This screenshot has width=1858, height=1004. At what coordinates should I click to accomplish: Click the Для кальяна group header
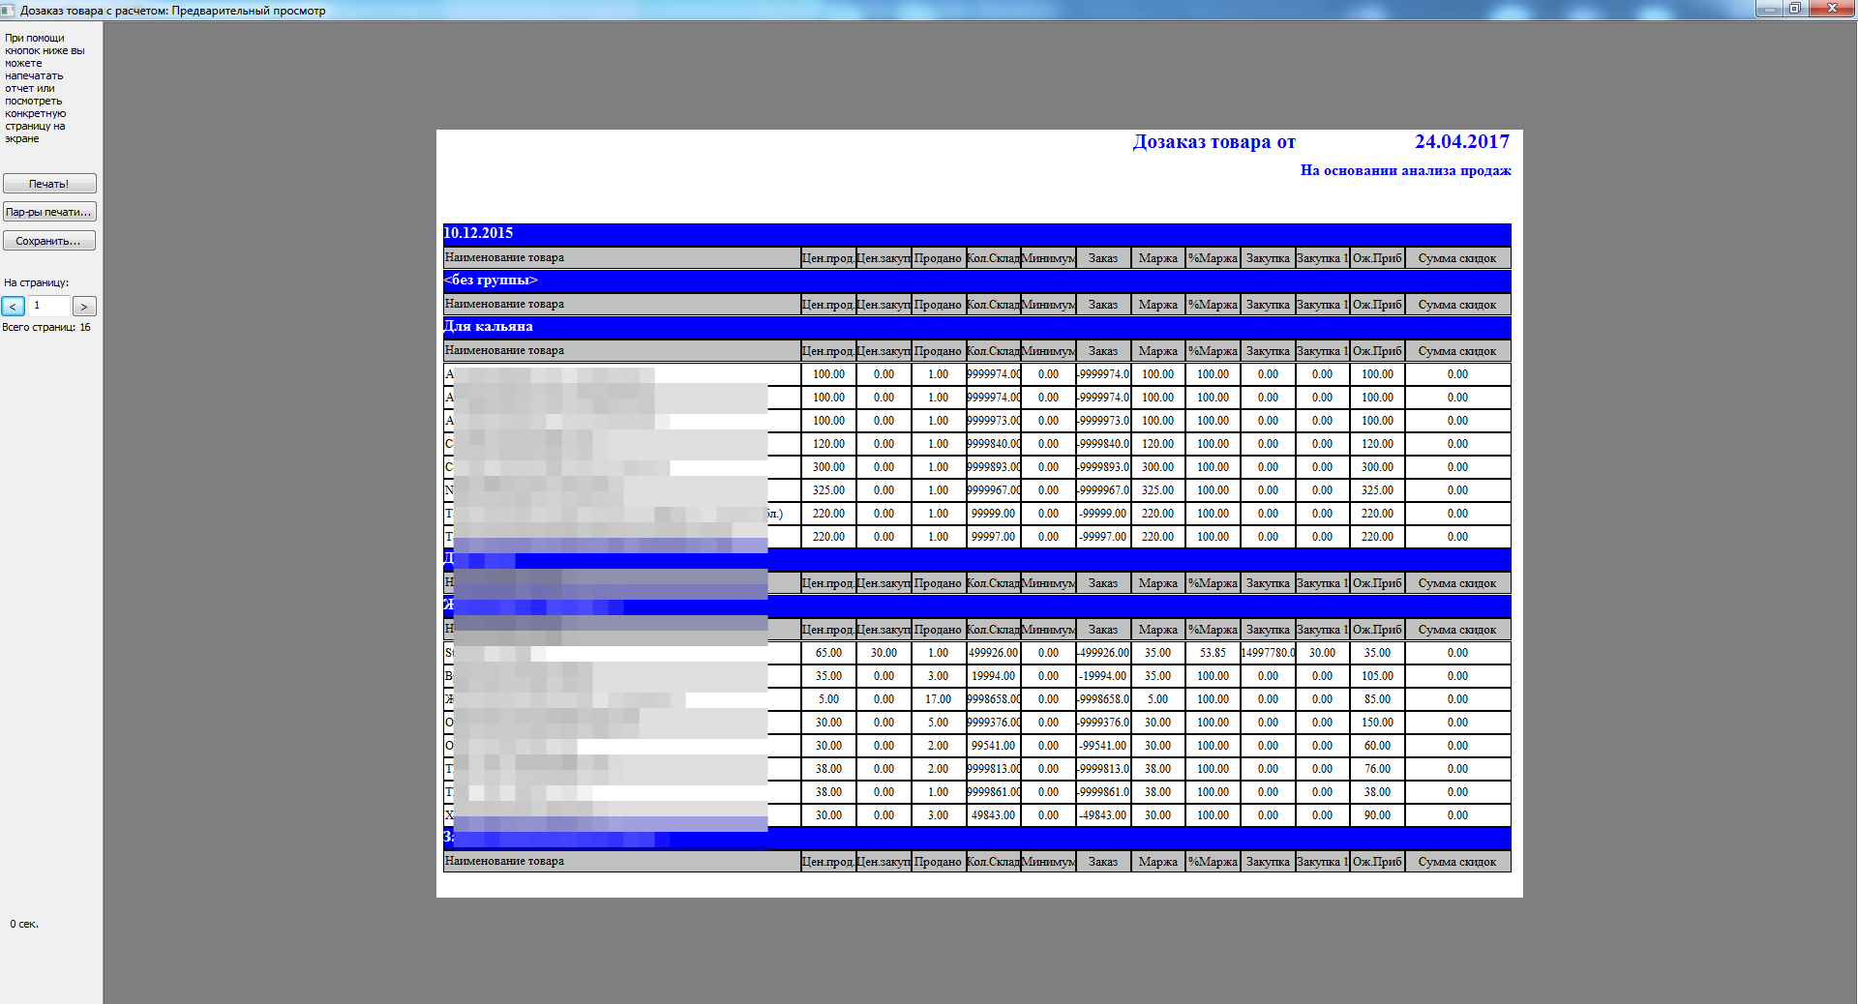click(x=977, y=326)
